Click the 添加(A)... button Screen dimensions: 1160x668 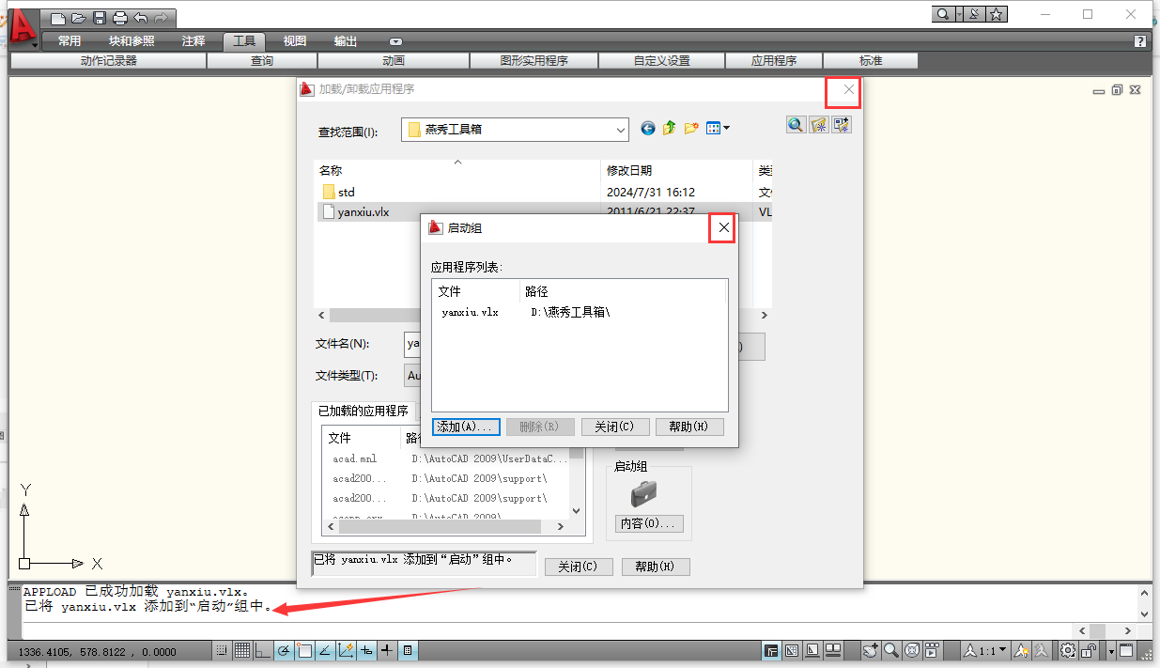466,427
